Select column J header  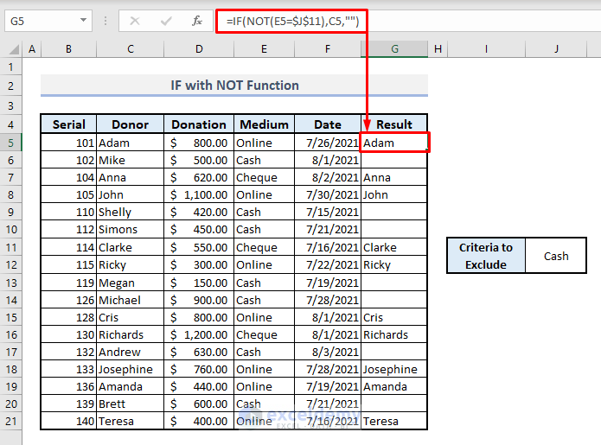556,49
